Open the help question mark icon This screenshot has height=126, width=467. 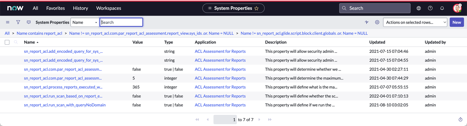[x=430, y=8]
